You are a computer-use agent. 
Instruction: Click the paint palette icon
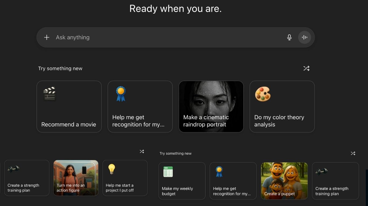coord(263,94)
